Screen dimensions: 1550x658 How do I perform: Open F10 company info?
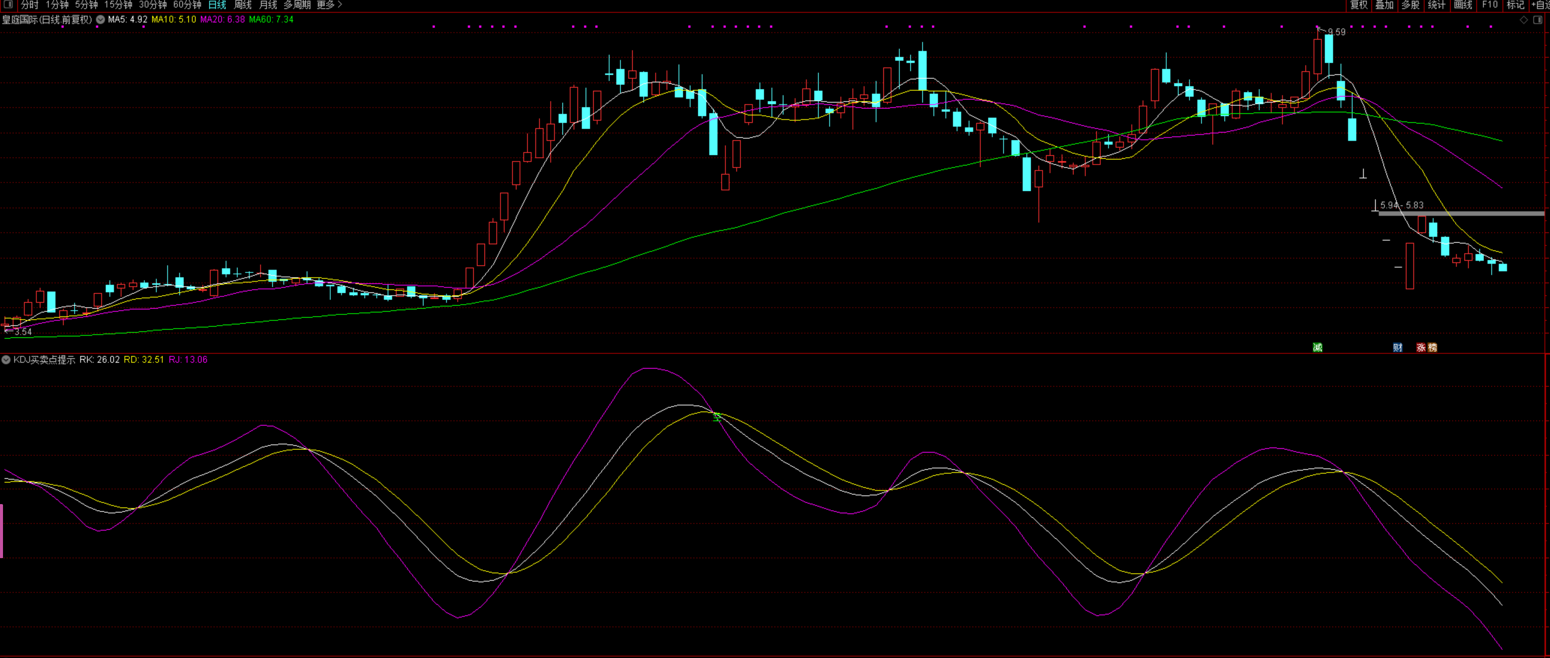(1490, 5)
